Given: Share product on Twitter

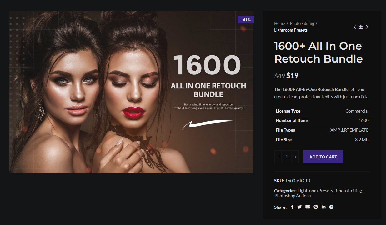Looking at the screenshot, I should [299, 207].
